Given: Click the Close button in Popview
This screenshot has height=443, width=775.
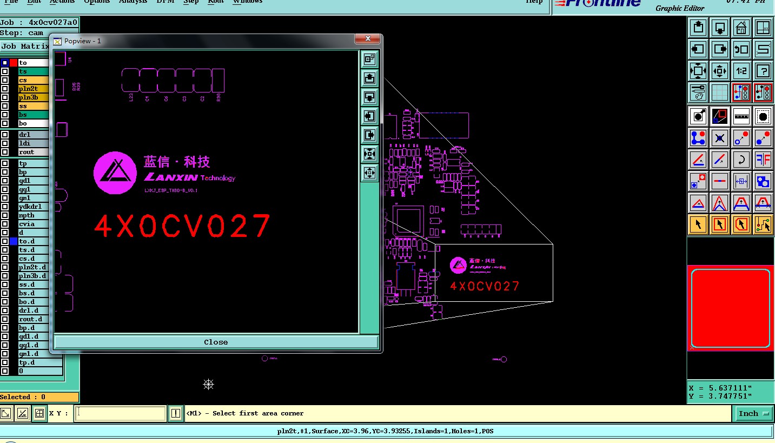Looking at the screenshot, I should [216, 342].
